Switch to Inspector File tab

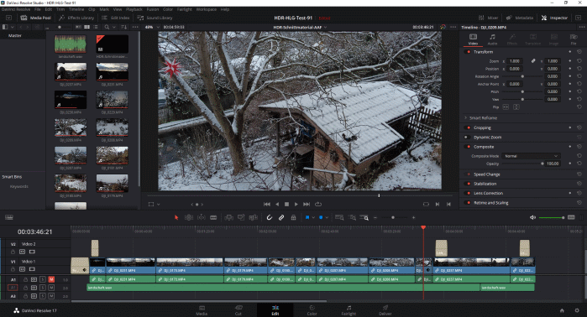pyautogui.click(x=574, y=39)
